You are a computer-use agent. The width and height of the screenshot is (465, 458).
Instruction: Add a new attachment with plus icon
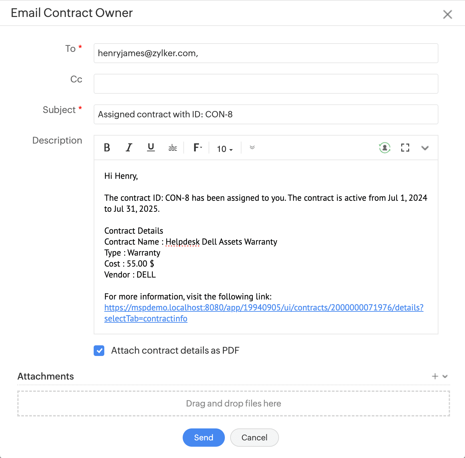point(435,376)
